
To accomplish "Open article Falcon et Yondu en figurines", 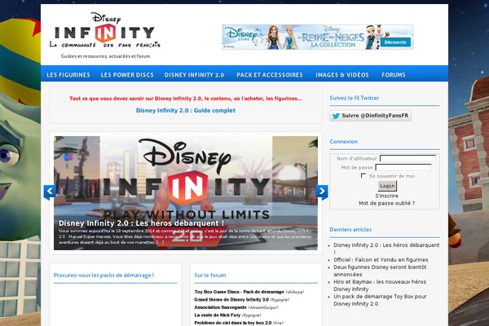I will pos(381,260).
